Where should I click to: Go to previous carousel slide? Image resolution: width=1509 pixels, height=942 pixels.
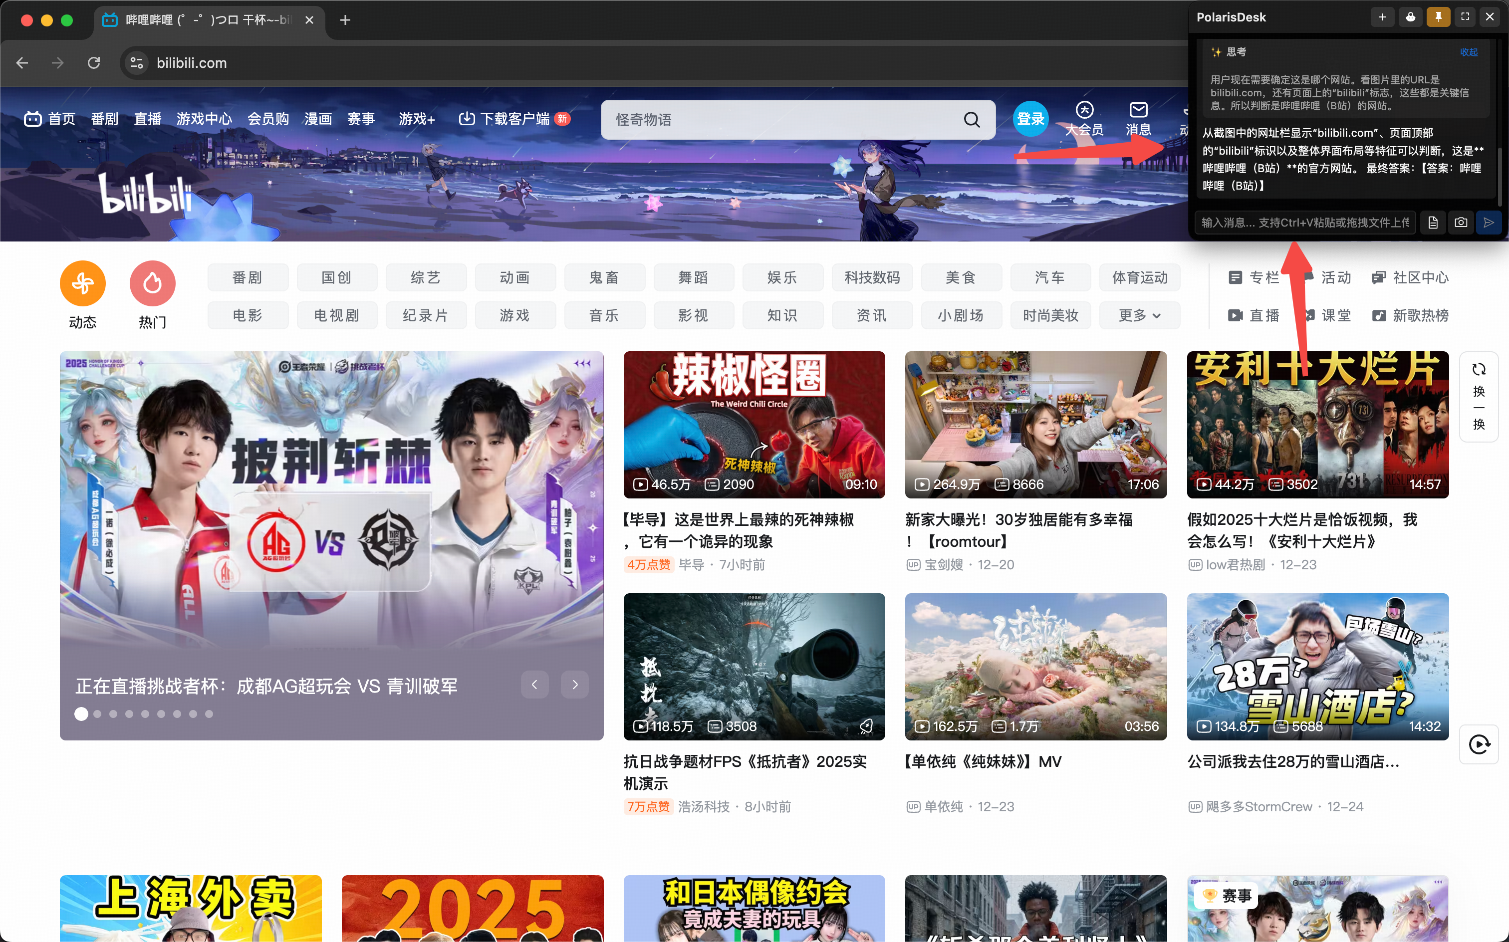coord(534,685)
